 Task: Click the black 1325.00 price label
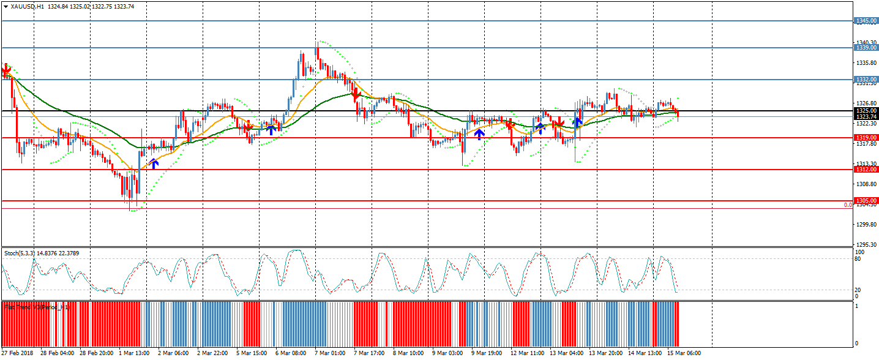[866, 111]
